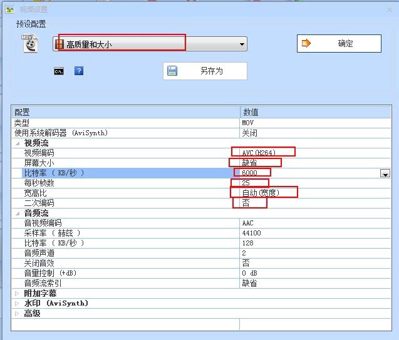Open the command line console icon

click(58, 71)
